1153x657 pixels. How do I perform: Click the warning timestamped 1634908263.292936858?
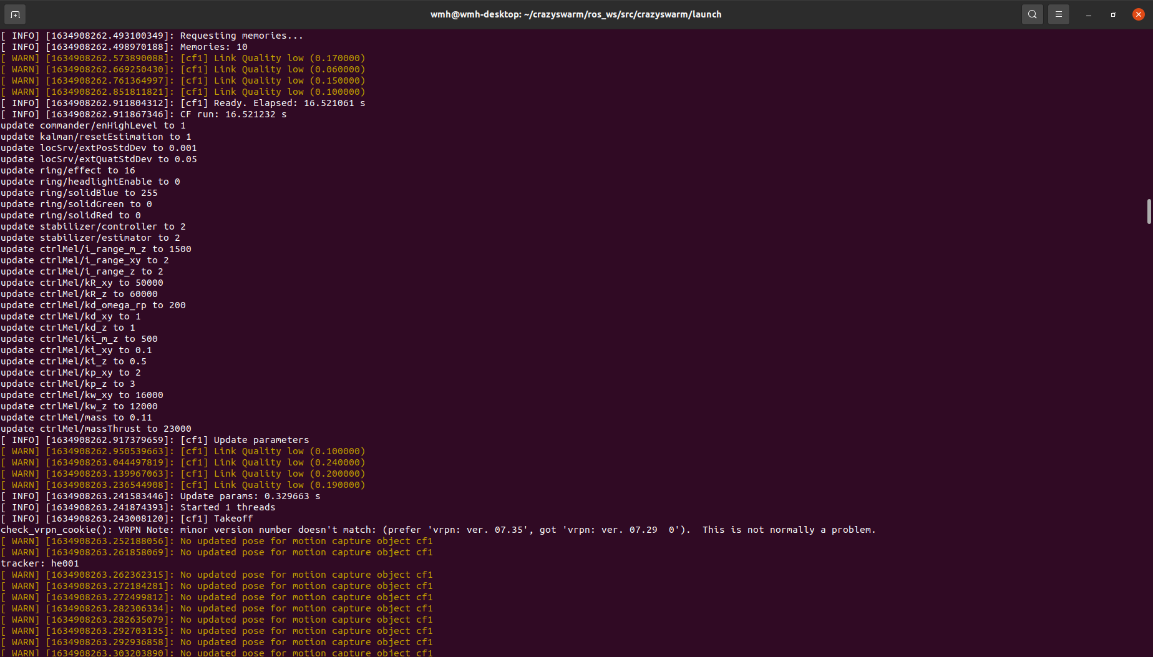point(216,642)
